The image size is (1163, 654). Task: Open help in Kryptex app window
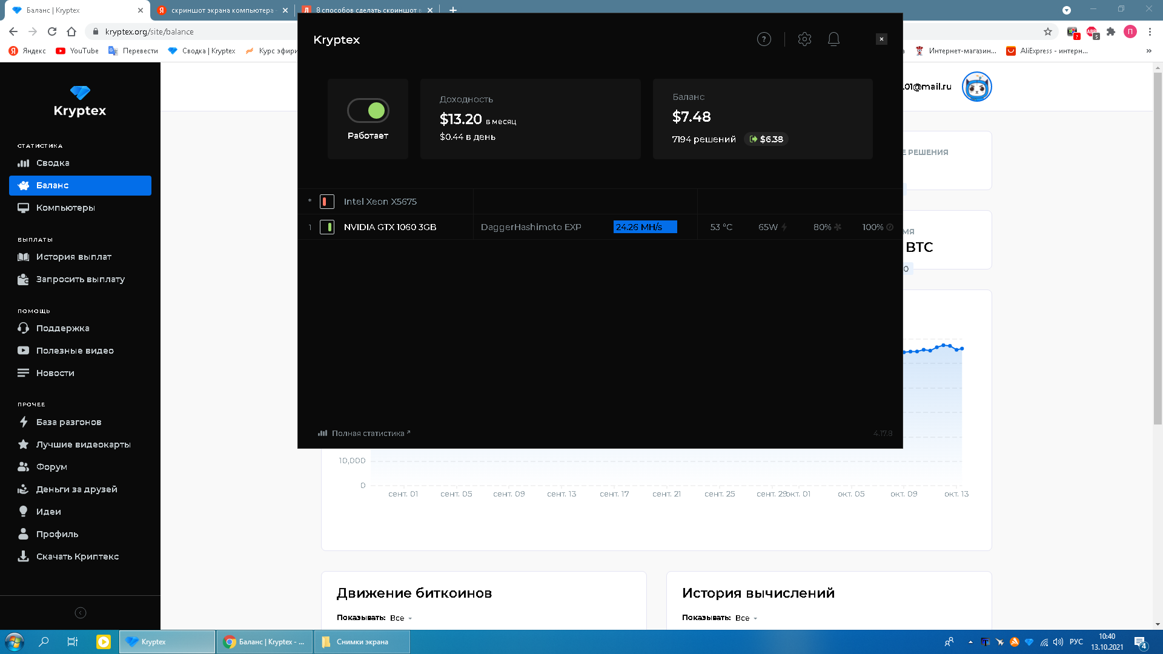764,39
